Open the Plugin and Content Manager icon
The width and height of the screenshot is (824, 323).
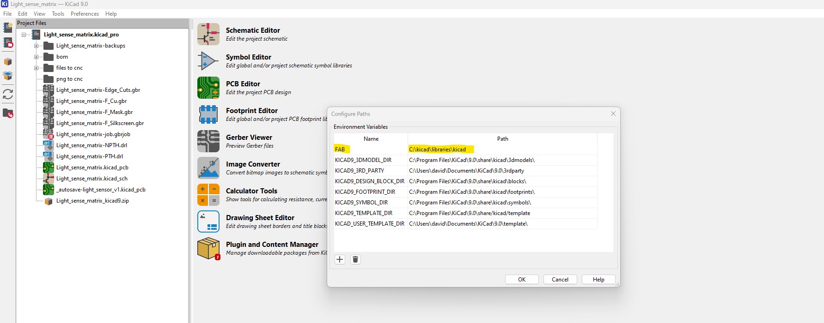(208, 248)
